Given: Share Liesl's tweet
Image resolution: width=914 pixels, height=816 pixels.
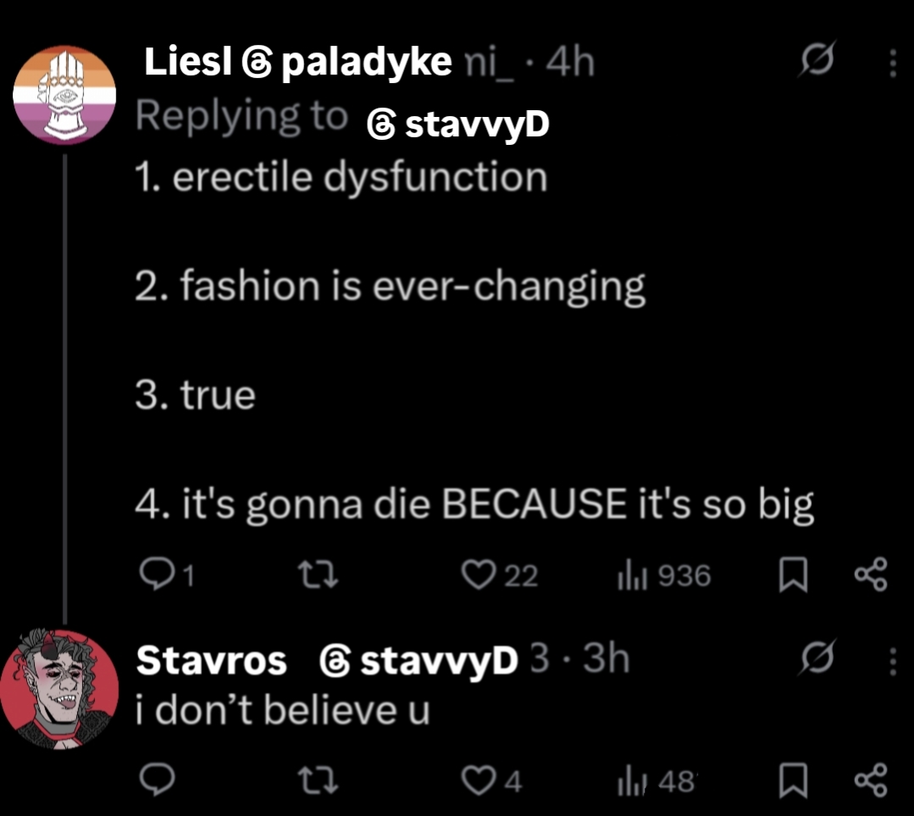Looking at the screenshot, I should (870, 575).
